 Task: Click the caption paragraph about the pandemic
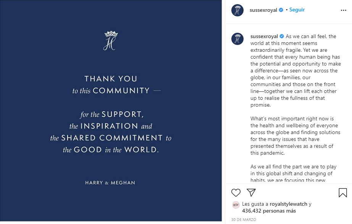pos(295,136)
